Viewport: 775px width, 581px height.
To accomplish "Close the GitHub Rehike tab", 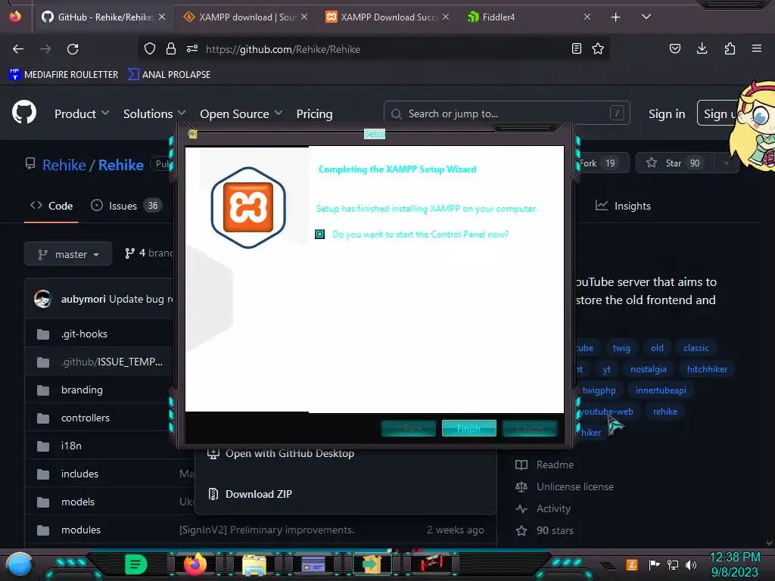I will pos(162,17).
